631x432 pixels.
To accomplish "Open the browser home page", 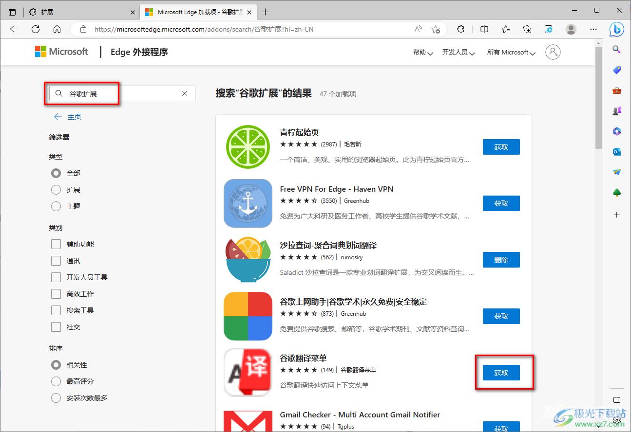I will point(57,29).
